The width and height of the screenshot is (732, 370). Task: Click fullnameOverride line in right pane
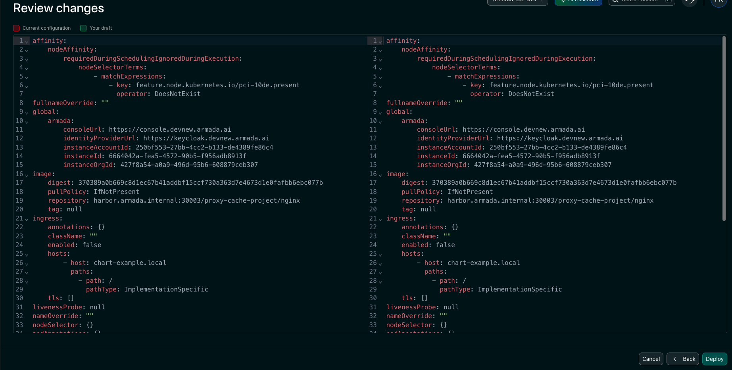424,103
